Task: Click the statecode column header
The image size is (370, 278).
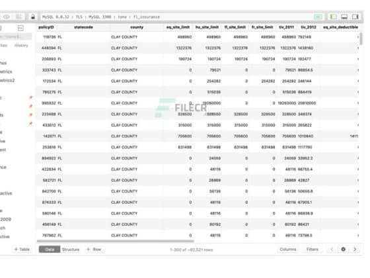Action: pos(83,27)
